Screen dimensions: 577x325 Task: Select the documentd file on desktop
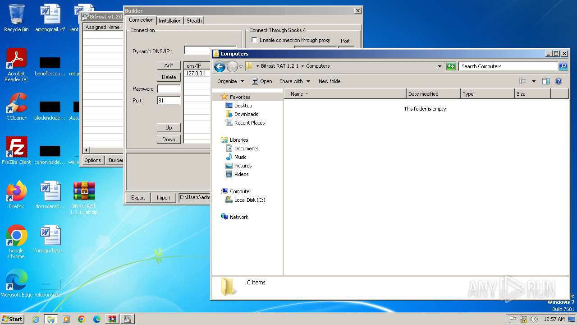point(50,195)
